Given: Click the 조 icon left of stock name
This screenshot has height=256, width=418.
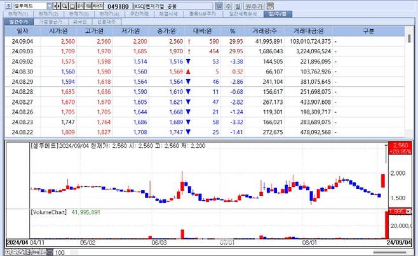Looking at the screenshot, I should (x=8, y=6).
